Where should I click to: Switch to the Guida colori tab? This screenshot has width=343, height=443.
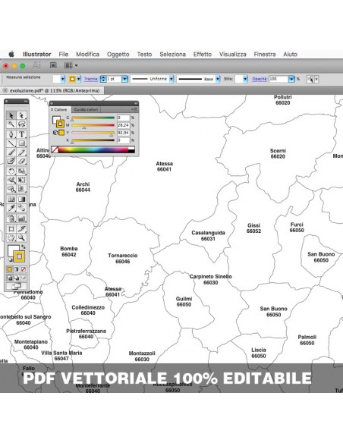tap(86, 109)
